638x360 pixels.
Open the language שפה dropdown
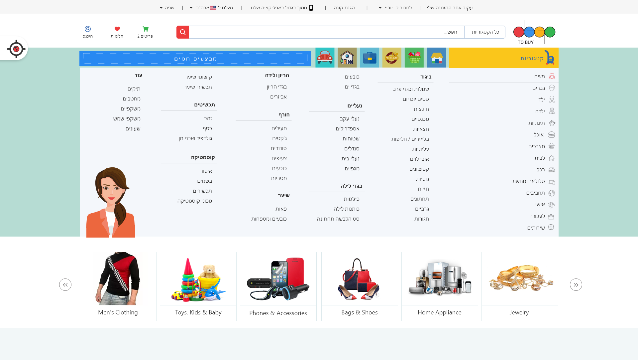click(x=167, y=8)
